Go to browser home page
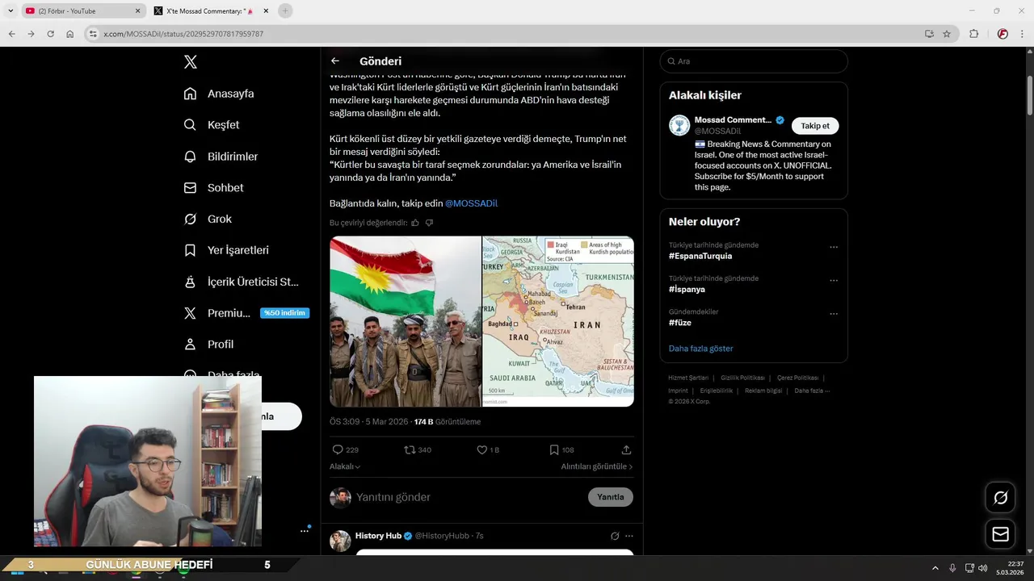Screen dimensions: 1034x581 click(70, 34)
